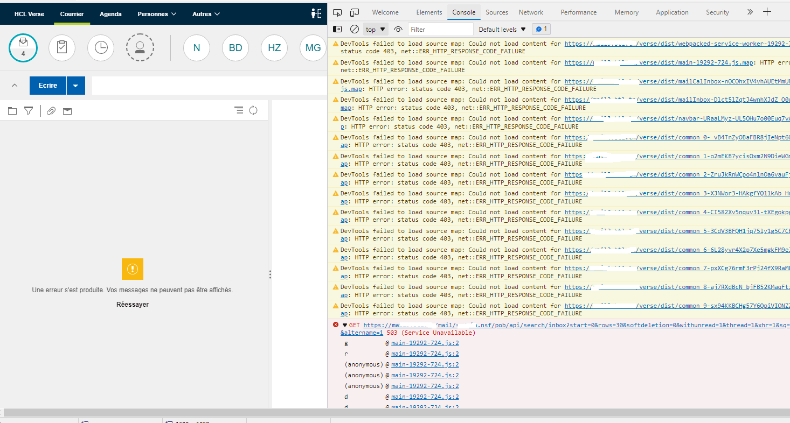The image size is (790, 423).
Task: Open the first main-19292-724.js:2 stack link
Action: pos(425,343)
